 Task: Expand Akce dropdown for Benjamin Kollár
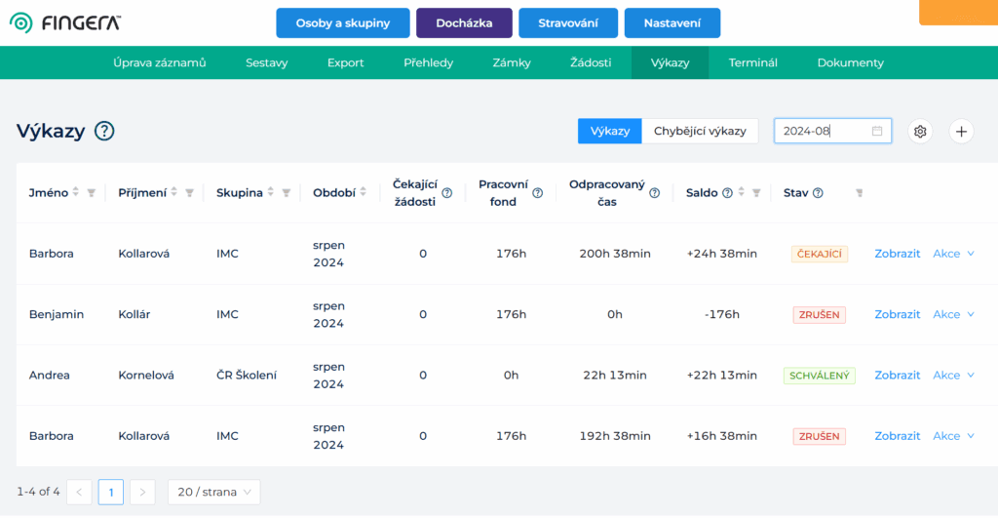[x=953, y=314]
